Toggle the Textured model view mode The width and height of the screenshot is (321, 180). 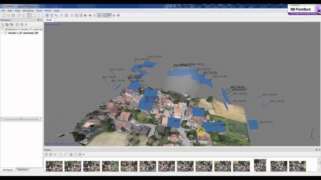click(99, 15)
